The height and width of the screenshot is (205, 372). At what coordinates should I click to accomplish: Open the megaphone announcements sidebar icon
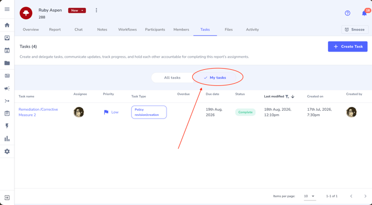pyautogui.click(x=7, y=88)
